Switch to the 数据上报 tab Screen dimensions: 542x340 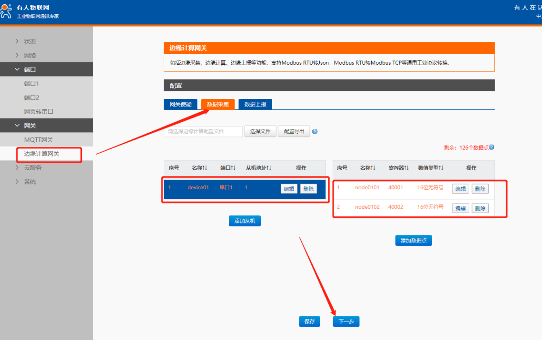pyautogui.click(x=255, y=105)
